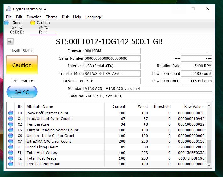Image resolution: width=223 pixels, height=177 pixels.
Task: Click status orb for C2 Temperature row
Action: 11,124
